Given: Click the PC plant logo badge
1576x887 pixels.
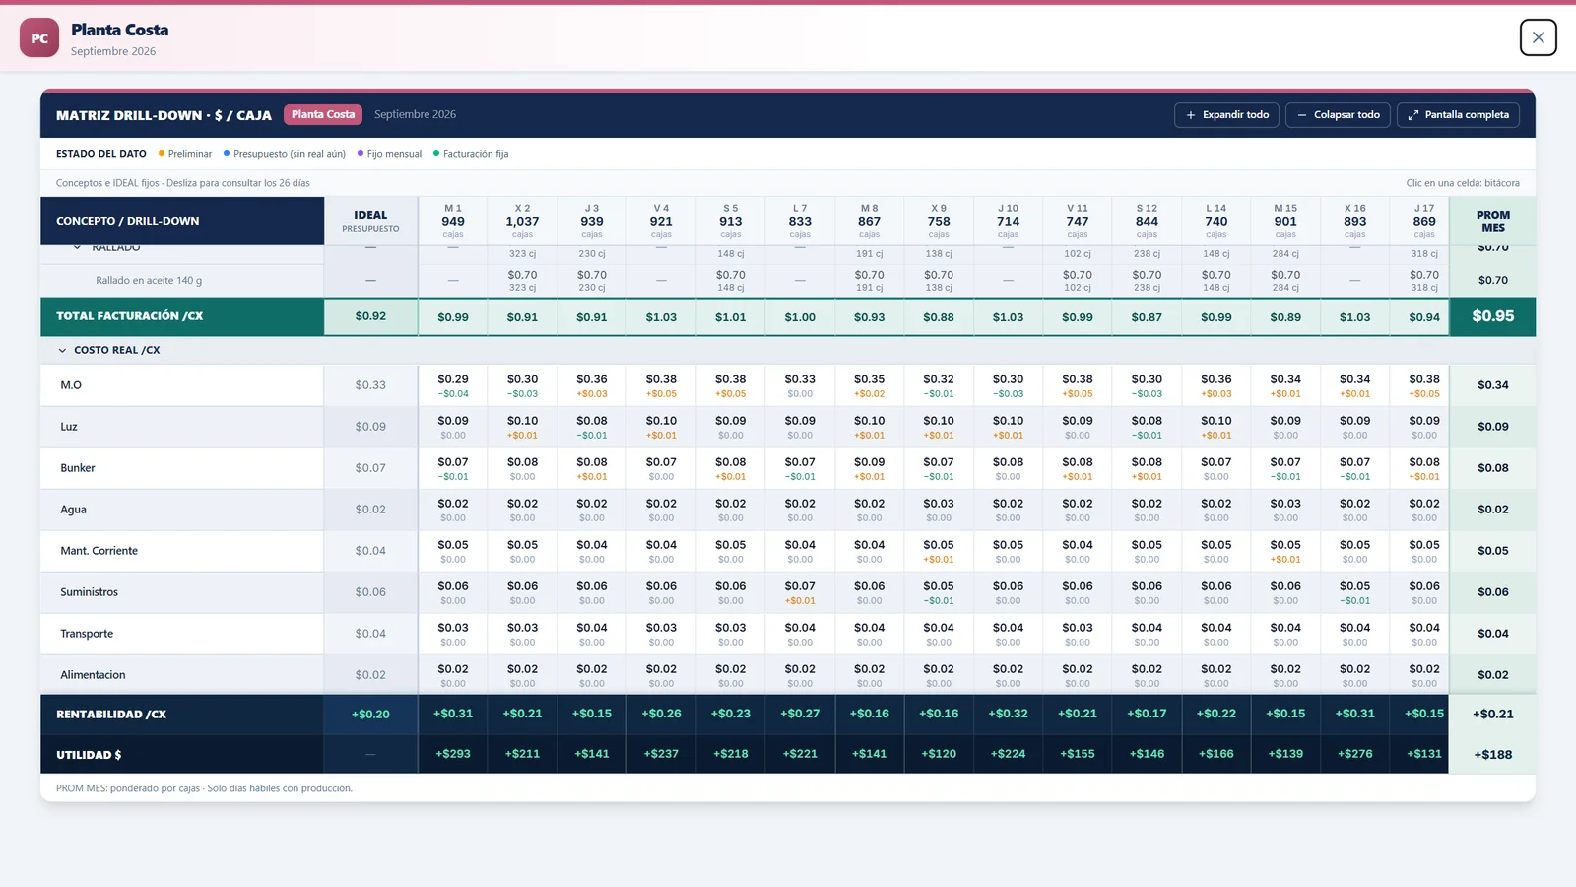Looking at the screenshot, I should pyautogui.click(x=39, y=38).
